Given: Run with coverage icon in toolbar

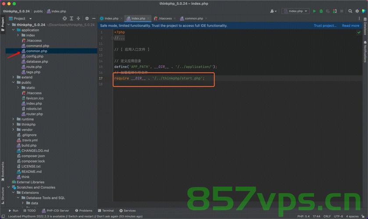Looking at the screenshot, I should pyautogui.click(x=328, y=11).
